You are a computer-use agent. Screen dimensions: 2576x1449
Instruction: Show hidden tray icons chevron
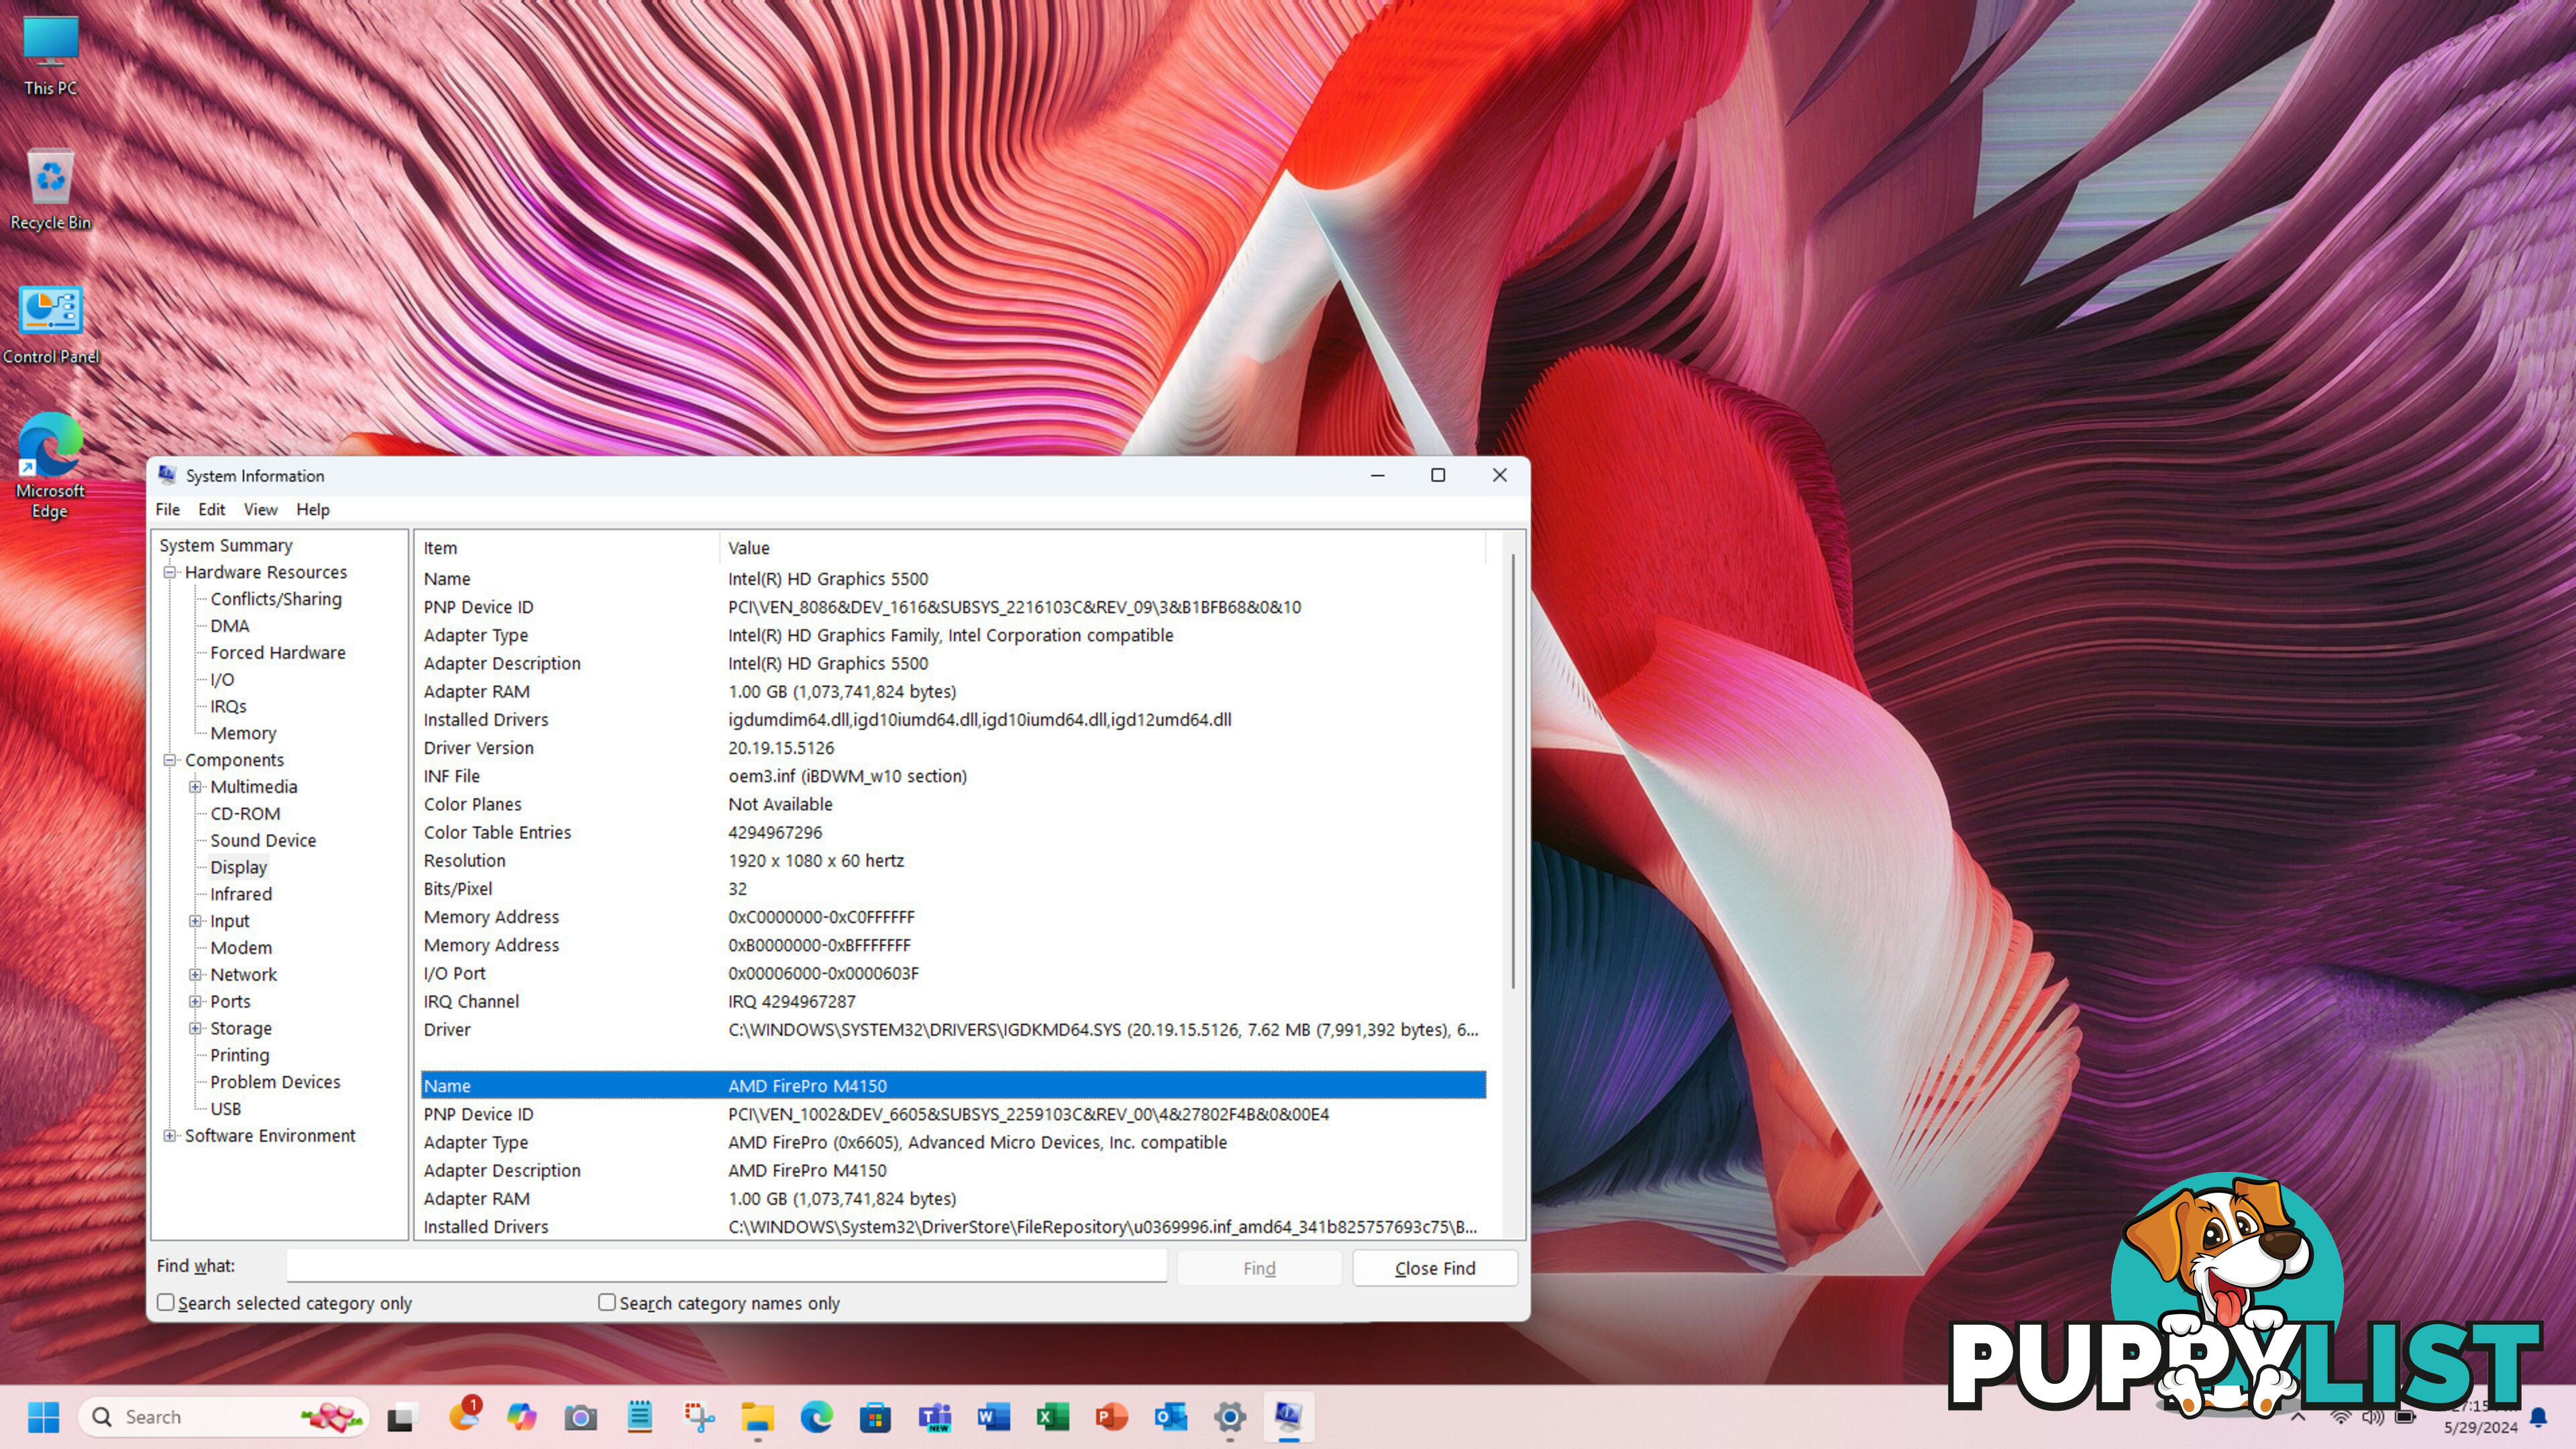[x=2297, y=1416]
